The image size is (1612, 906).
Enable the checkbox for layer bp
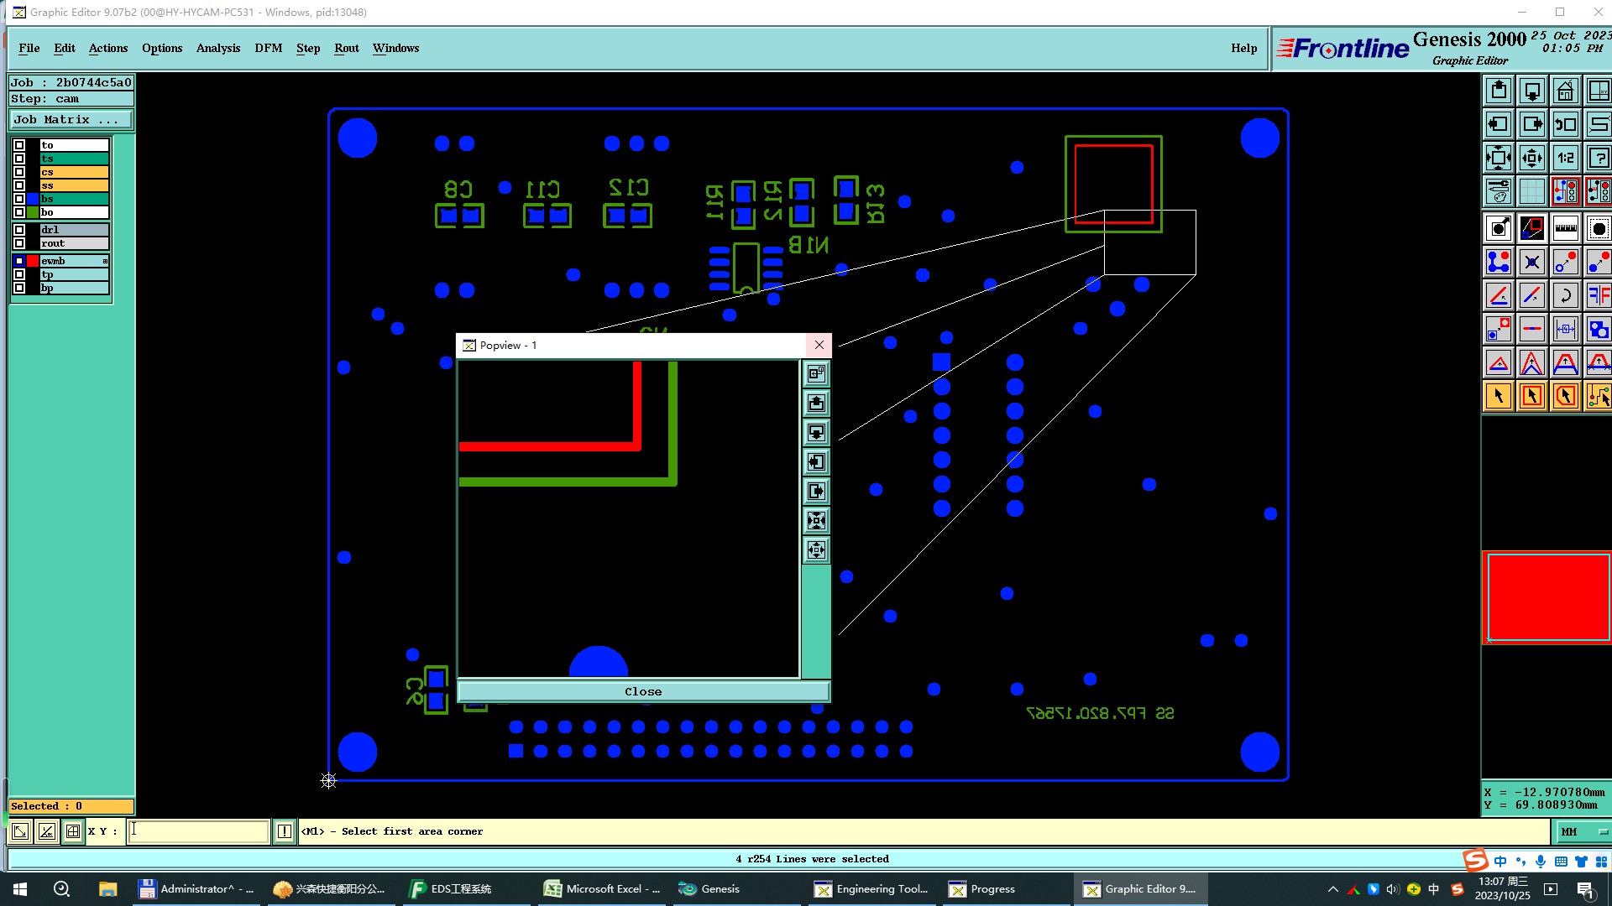pyautogui.click(x=19, y=288)
